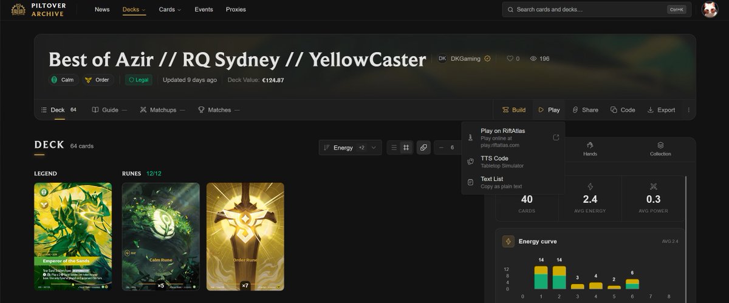Click the Emperor of the Sands legend card
The image size is (729, 303).
(x=73, y=236)
